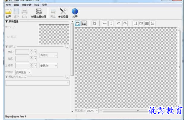Click left panel scroll-up arrow

[72, 22]
